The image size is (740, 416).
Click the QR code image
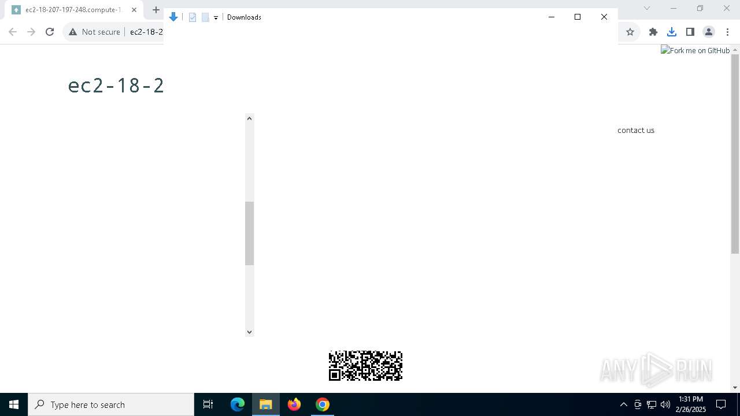[x=365, y=366]
